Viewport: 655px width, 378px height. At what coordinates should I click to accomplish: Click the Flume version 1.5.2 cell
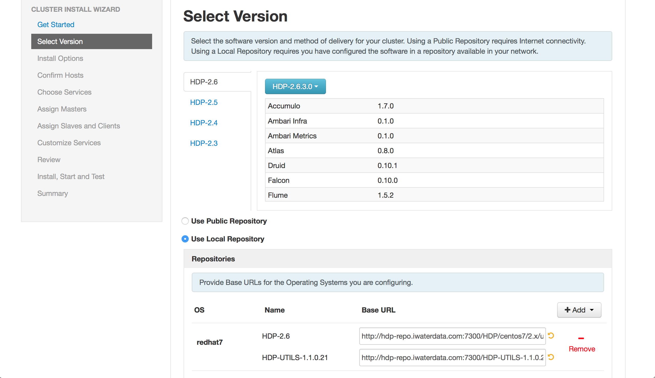point(385,195)
